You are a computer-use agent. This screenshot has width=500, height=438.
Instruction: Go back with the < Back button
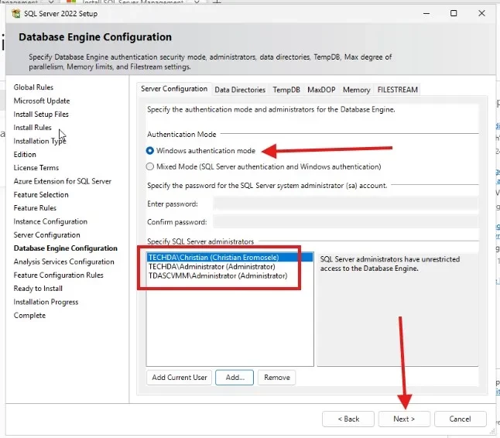tap(348, 419)
